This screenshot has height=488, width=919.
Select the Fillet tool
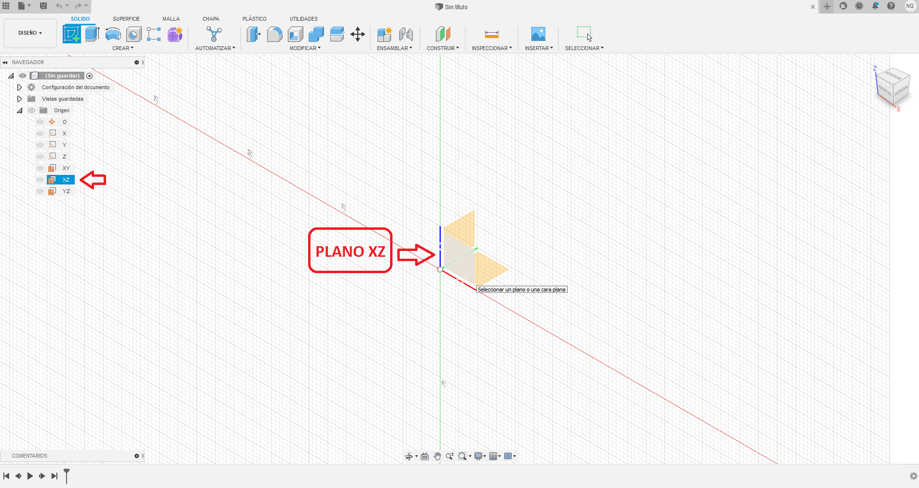point(274,34)
